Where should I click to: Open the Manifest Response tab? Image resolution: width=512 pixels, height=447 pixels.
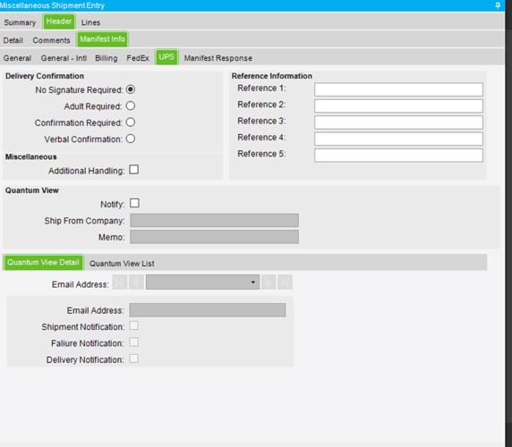[x=218, y=58]
